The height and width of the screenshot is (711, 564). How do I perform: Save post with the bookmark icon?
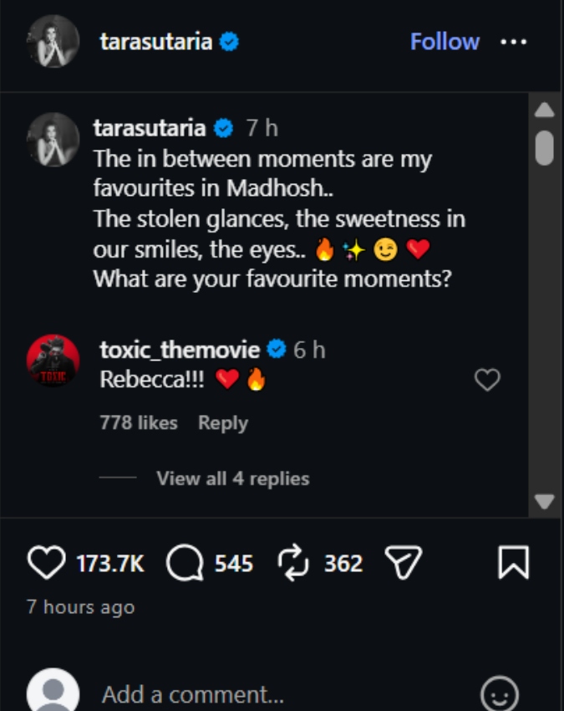(x=513, y=562)
